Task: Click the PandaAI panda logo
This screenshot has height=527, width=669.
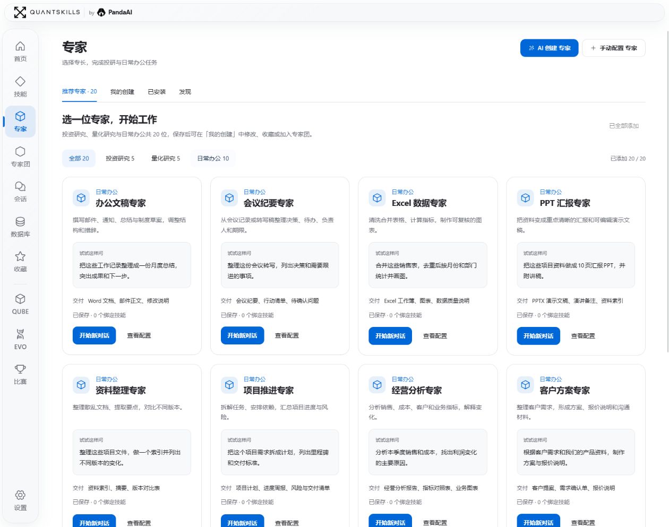Action: pos(101,12)
